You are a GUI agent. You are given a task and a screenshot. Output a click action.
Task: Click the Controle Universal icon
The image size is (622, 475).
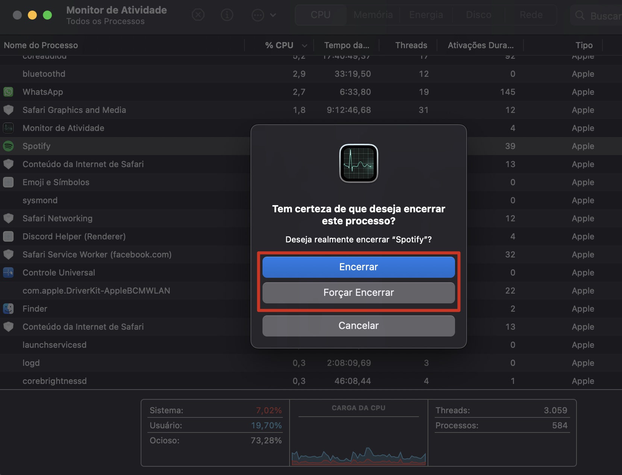[x=8, y=273]
